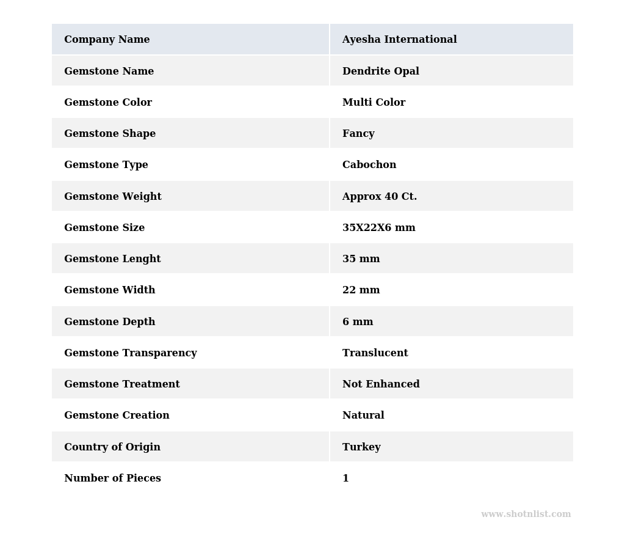625x539 pixels.
Task: Click the Gemstone Lenght label
Action: point(112,259)
